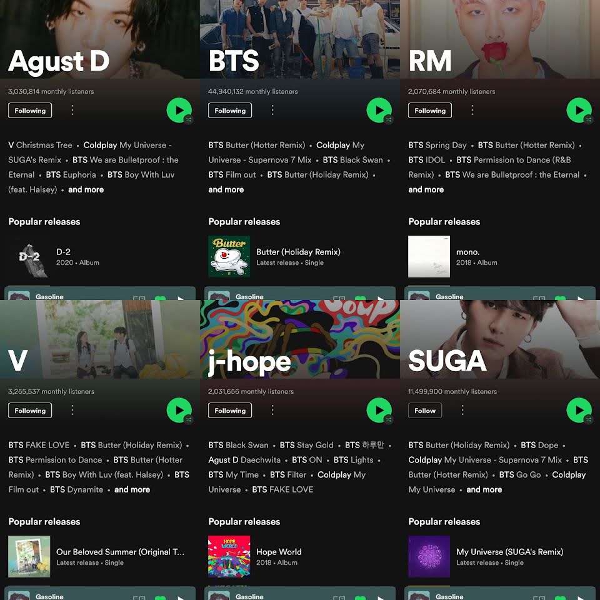The width and height of the screenshot is (600, 600).
Task: Open D-2 album thumbnail
Action: (x=29, y=256)
